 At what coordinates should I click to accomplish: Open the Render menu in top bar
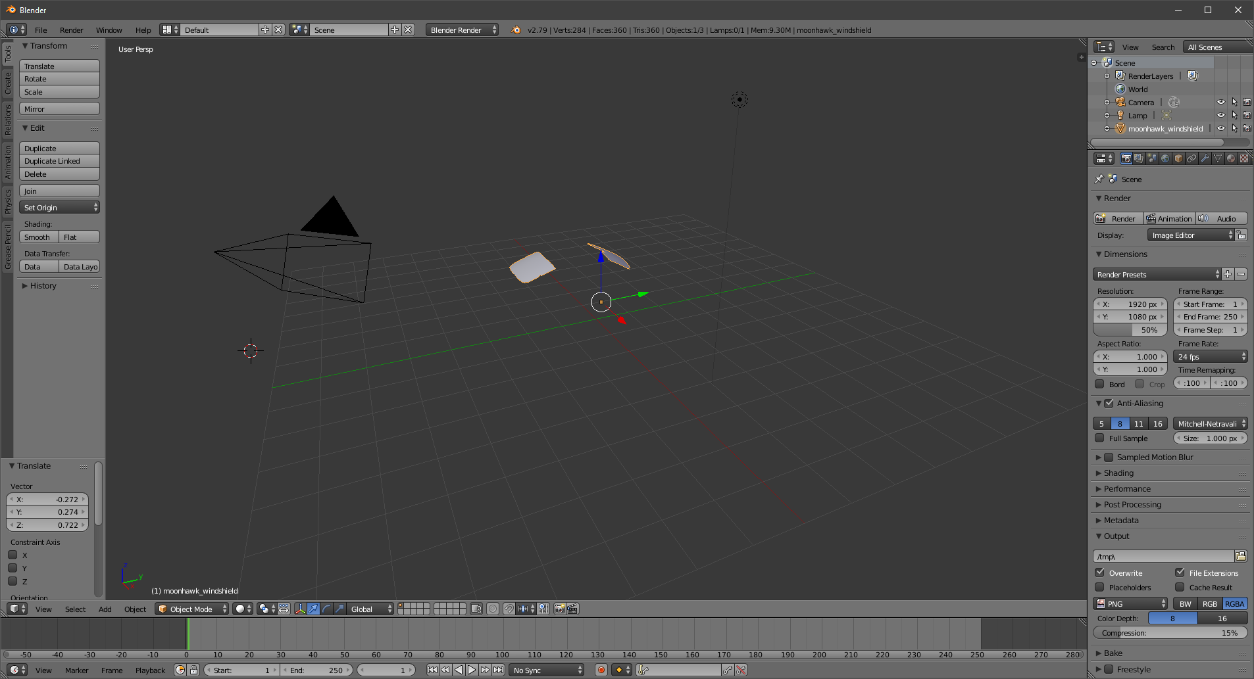tap(71, 30)
